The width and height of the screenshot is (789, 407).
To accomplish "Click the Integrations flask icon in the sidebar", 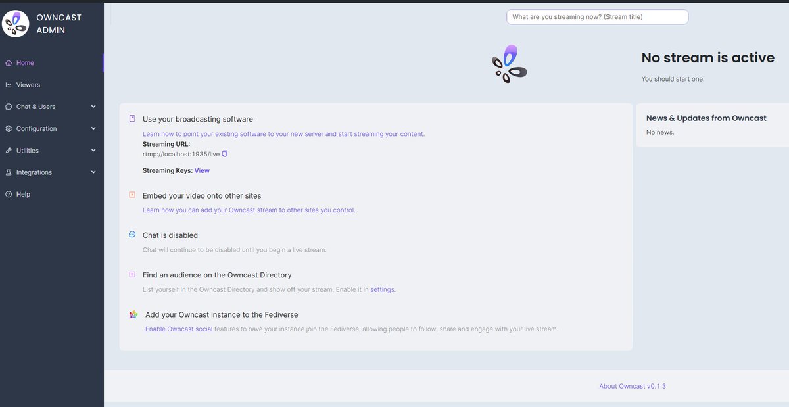I will (x=9, y=172).
